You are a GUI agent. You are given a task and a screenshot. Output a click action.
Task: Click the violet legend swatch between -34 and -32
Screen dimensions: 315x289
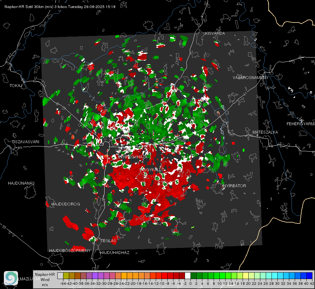[x=95, y=276]
